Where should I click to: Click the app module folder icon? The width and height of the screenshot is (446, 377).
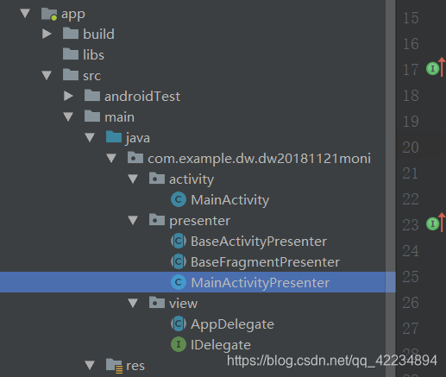tap(49, 14)
